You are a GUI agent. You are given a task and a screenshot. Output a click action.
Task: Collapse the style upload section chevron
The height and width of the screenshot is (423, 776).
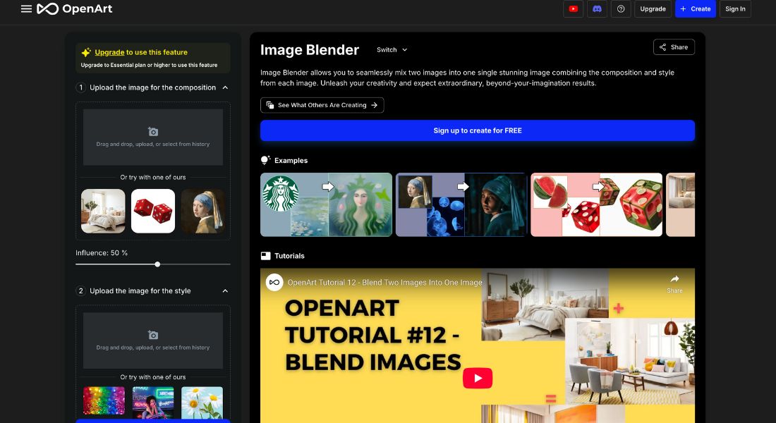[x=225, y=291]
